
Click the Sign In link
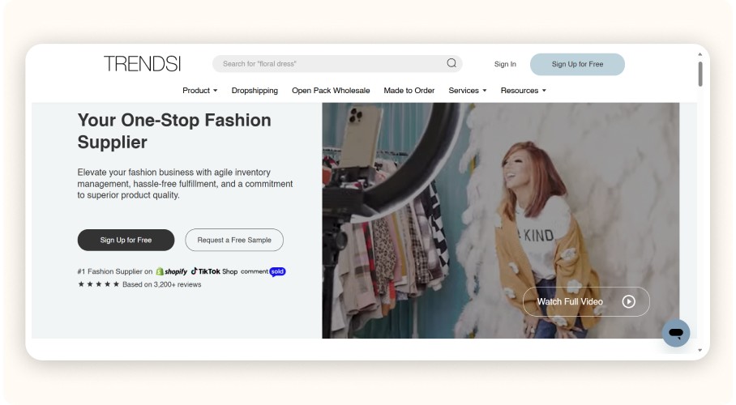point(505,64)
